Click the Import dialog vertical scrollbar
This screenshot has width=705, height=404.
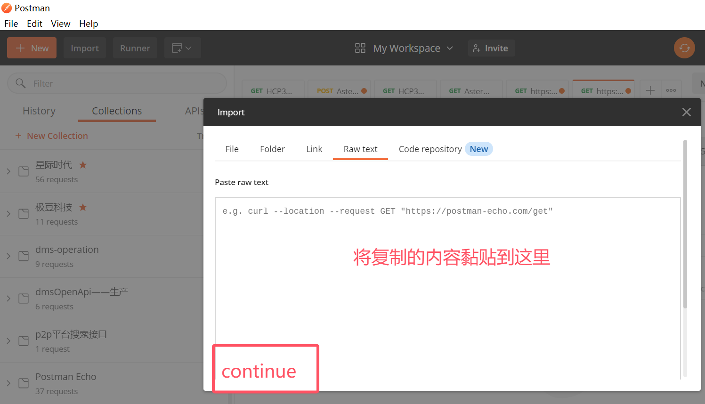(x=685, y=224)
